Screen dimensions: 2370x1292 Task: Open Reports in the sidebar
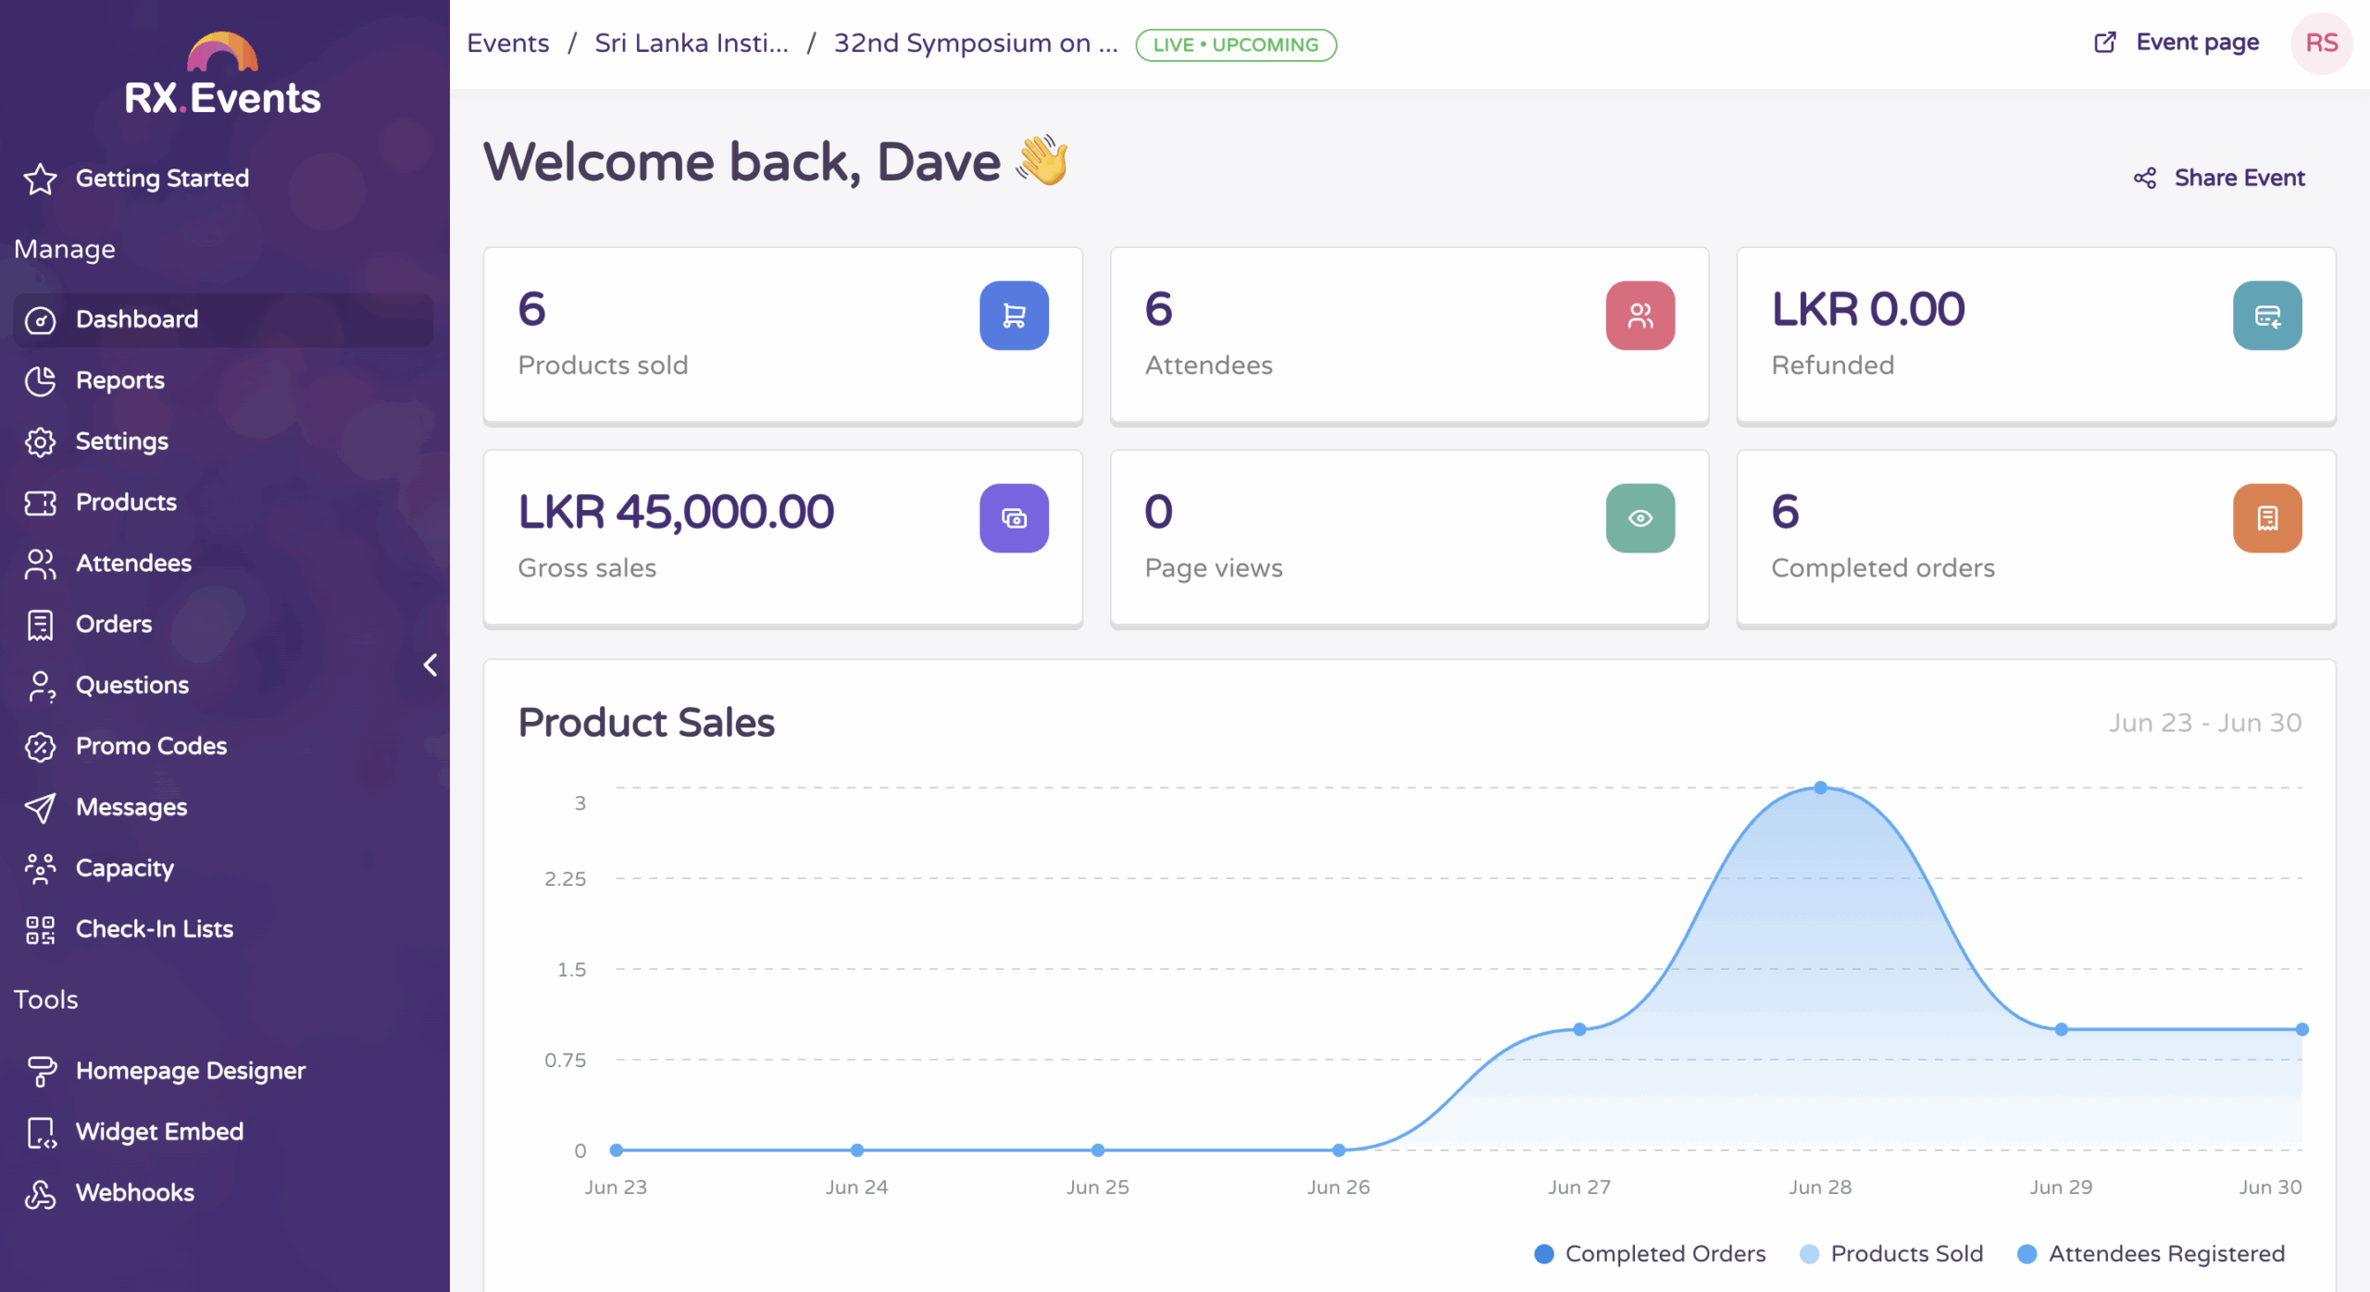119,380
